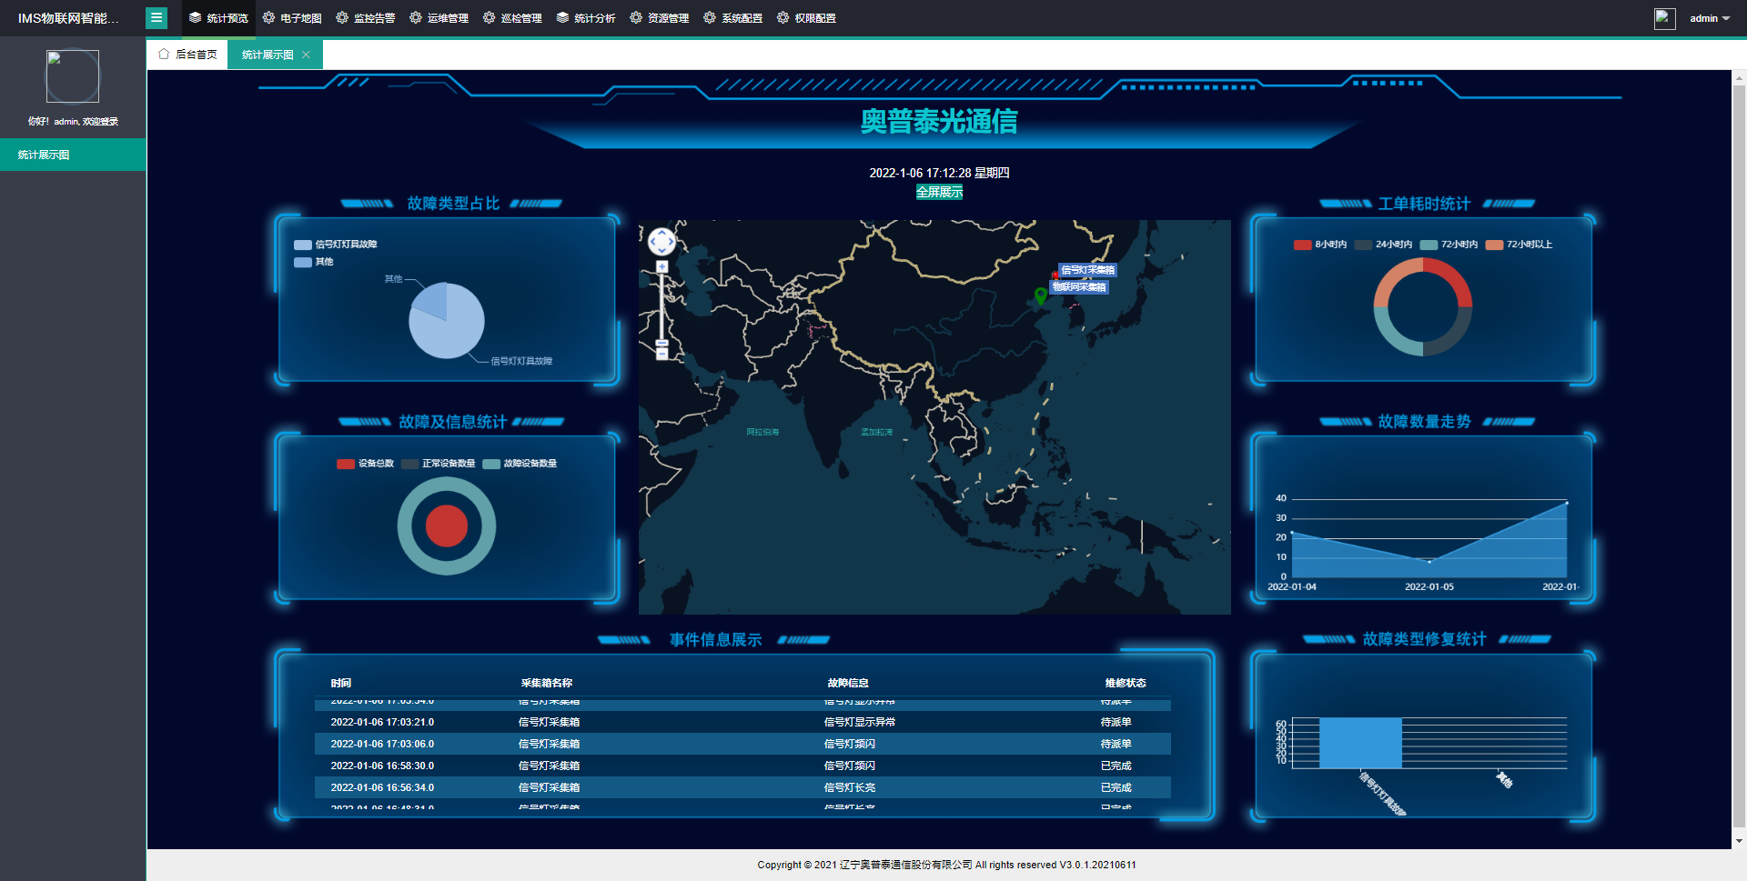Click the round profile picture in sidebar
Image resolution: width=1747 pixels, height=881 pixels.
[x=73, y=76]
